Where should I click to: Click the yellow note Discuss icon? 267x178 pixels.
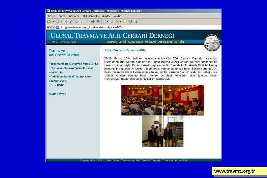coord(125,22)
